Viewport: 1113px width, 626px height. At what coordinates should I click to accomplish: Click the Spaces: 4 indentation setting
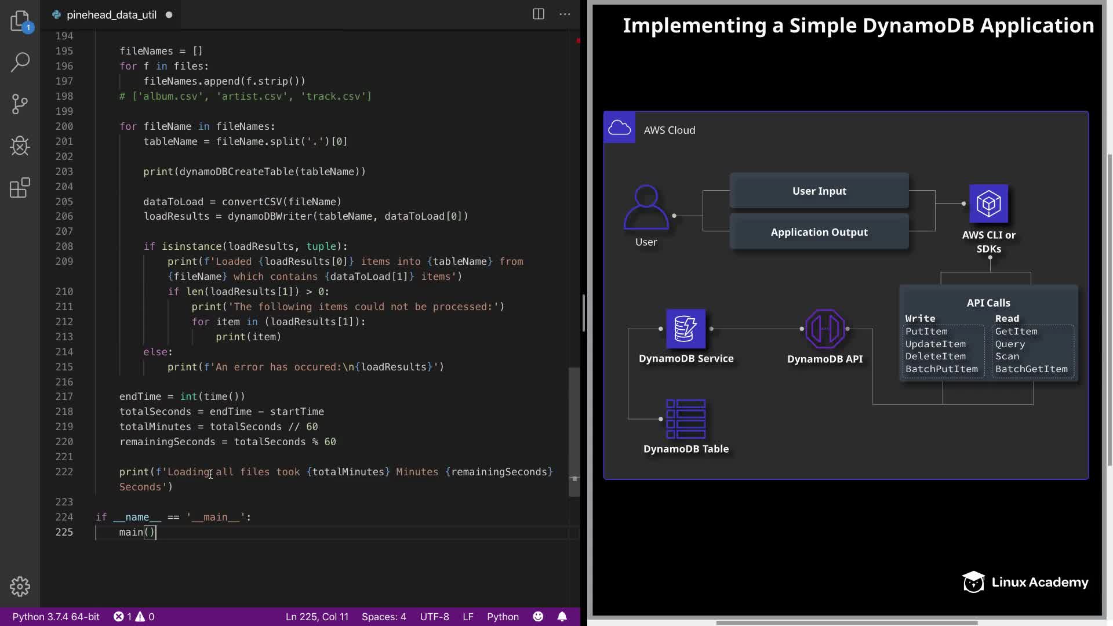[384, 617]
